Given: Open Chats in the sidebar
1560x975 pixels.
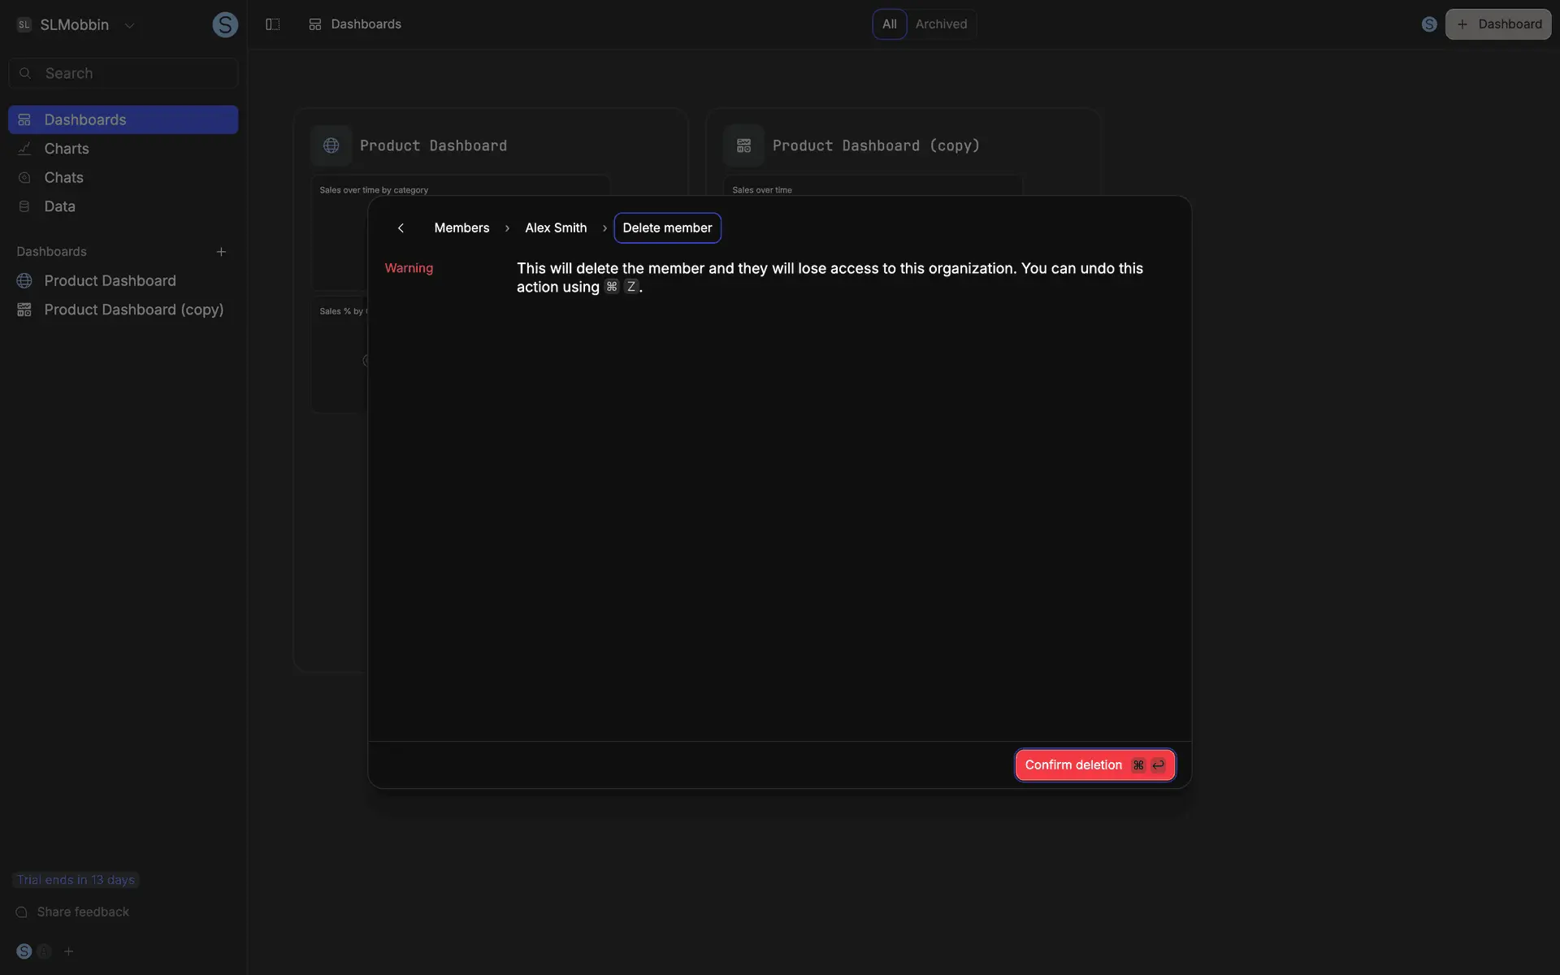Looking at the screenshot, I should [63, 177].
